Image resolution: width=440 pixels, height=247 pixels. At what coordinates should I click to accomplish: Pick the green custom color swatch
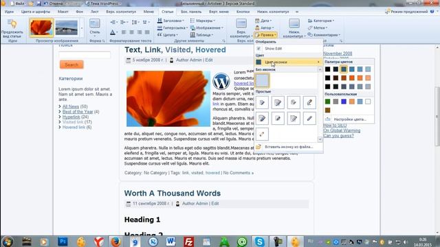click(x=327, y=102)
